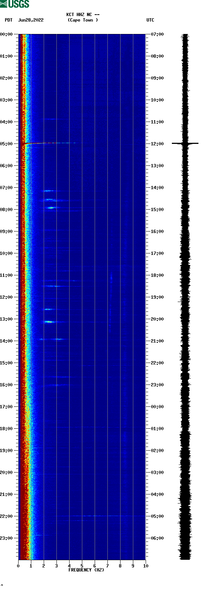This screenshot has width=201, height=589.
Task: Click the signal burst just before 08:00 PDT
Action: tap(51, 207)
